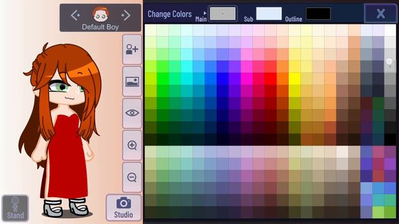
Task: Tap the Stand pose button
Action: 15,208
